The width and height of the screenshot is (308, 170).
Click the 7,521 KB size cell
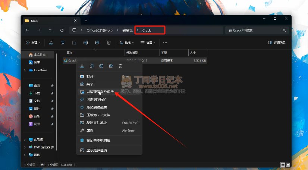click(200, 61)
